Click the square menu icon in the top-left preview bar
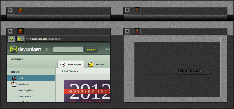The width and height of the screenshot is (234, 109). click(x=10, y=10)
